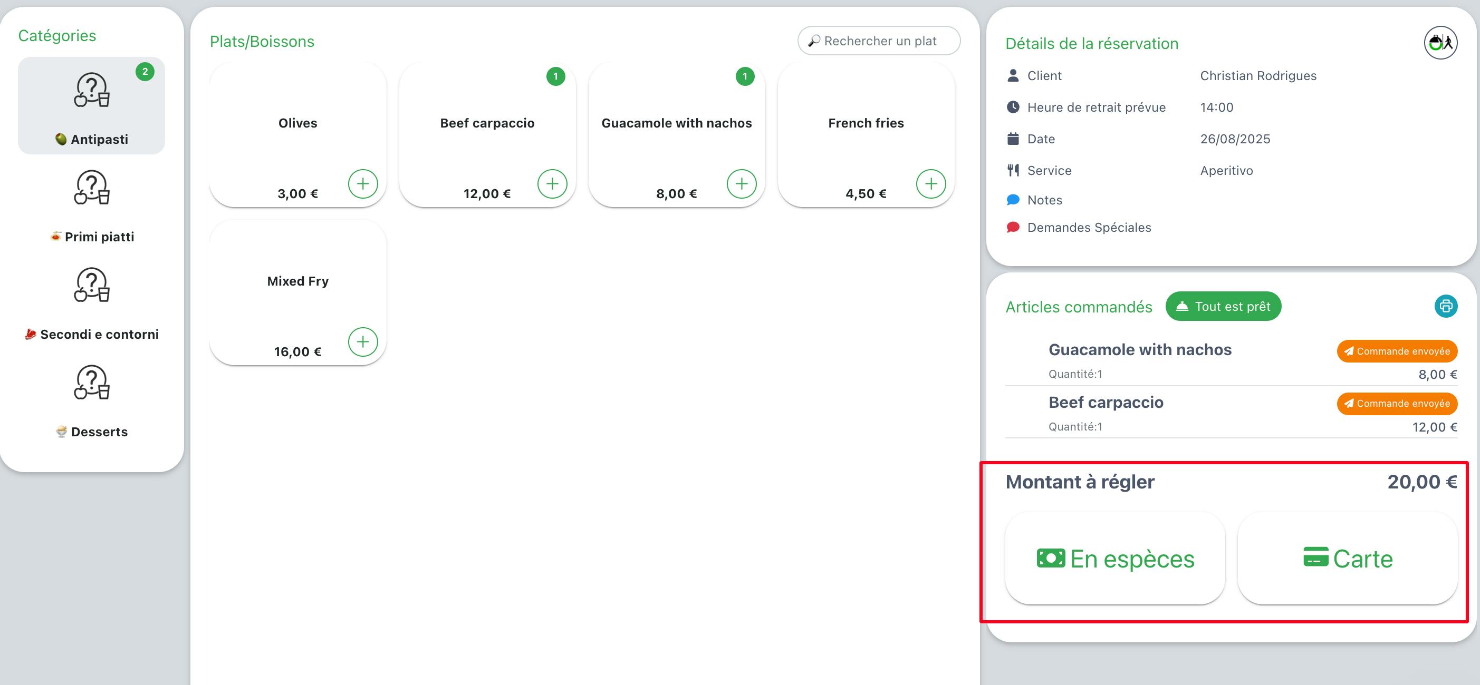
Task: Click the total amount 20,00 €
Action: click(1422, 482)
